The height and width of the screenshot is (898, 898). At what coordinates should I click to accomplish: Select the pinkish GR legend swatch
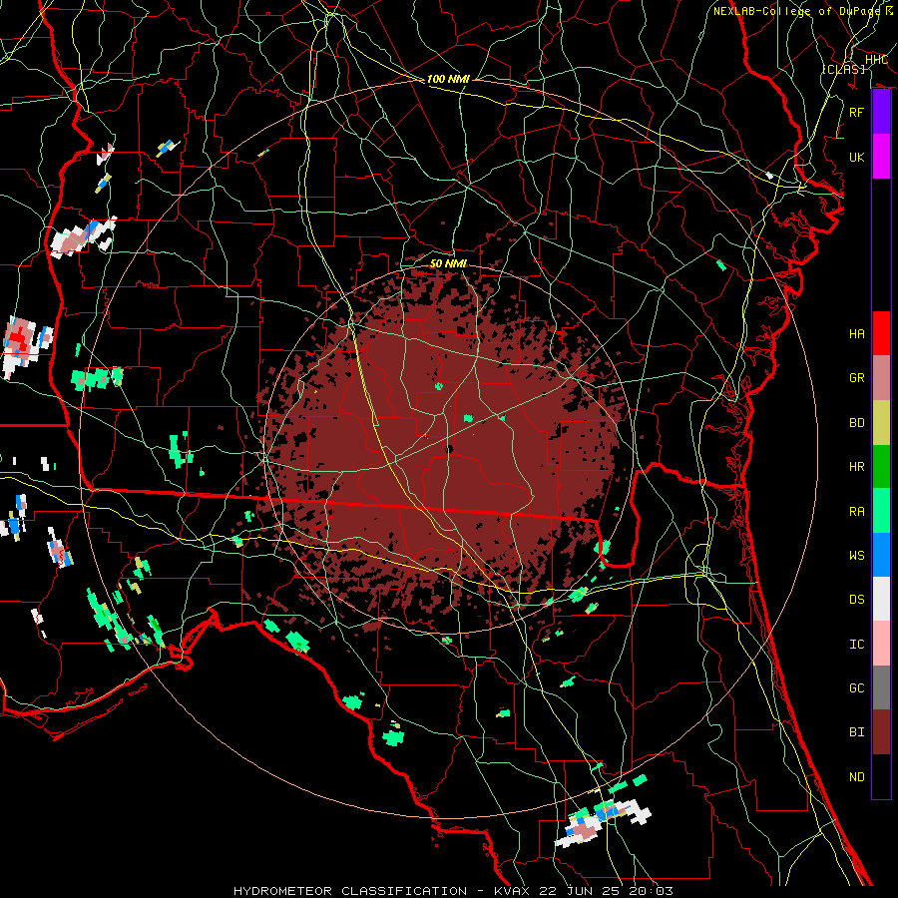click(881, 378)
